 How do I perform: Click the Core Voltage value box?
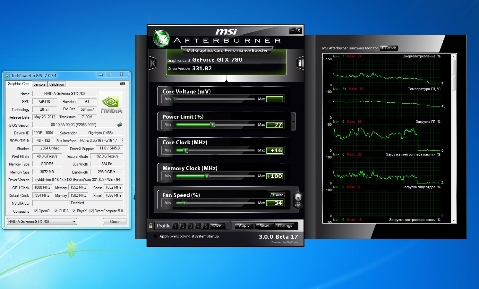(x=275, y=99)
